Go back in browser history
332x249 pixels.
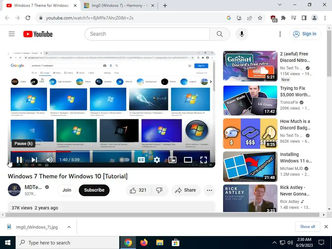point(7,18)
